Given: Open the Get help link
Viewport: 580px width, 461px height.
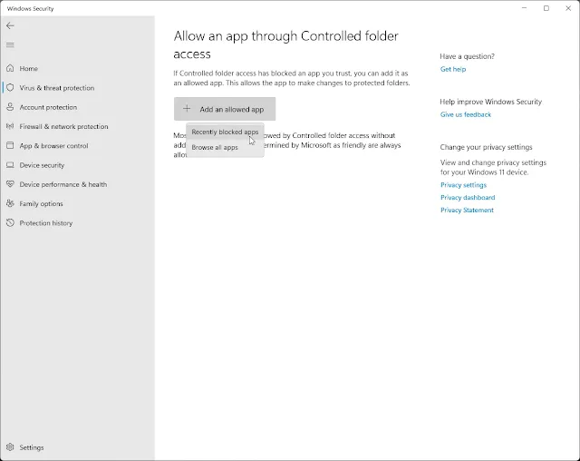Looking at the screenshot, I should (453, 69).
